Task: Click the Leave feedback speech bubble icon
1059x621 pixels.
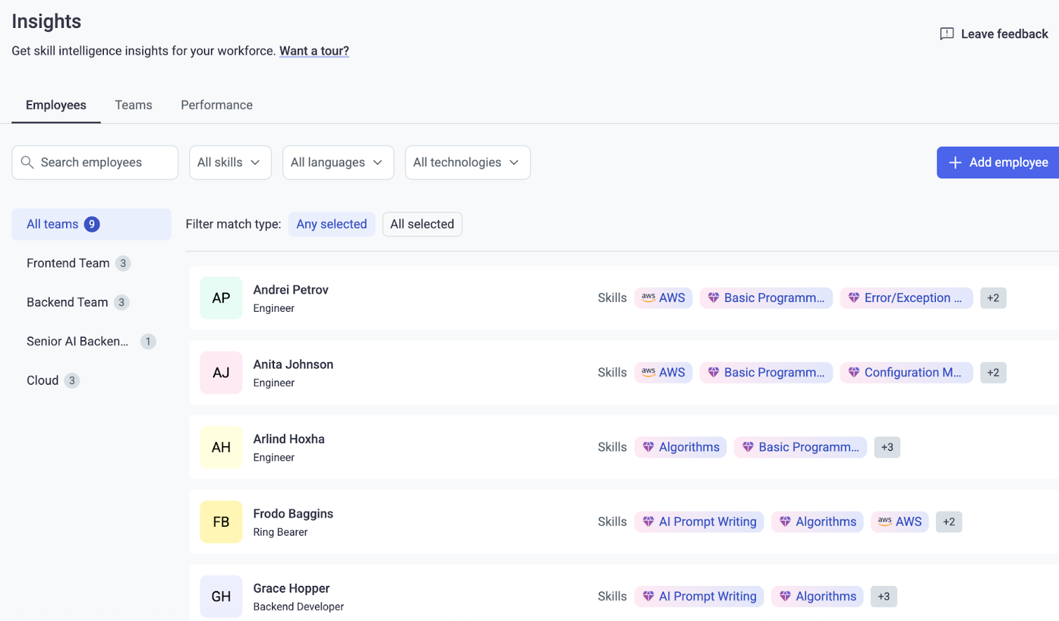Action: coord(946,34)
